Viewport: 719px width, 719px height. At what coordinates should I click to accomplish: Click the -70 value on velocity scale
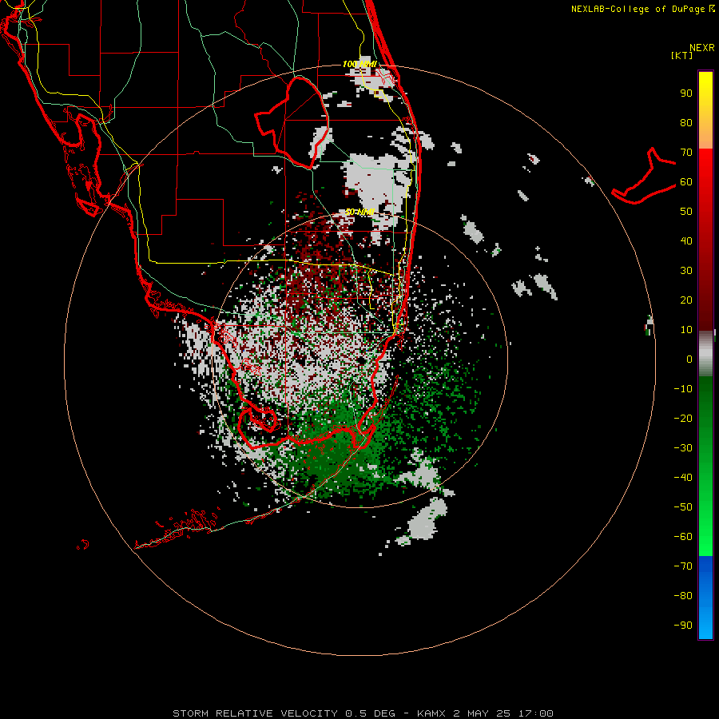[x=683, y=566]
